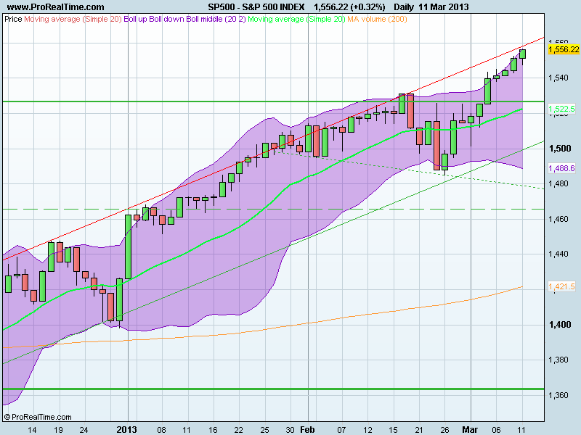Select the MA volume (200) legend
Screen dimensions: 581x435
point(377,19)
